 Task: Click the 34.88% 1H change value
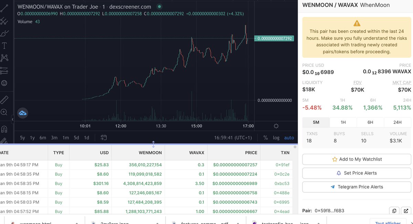pos(342,108)
